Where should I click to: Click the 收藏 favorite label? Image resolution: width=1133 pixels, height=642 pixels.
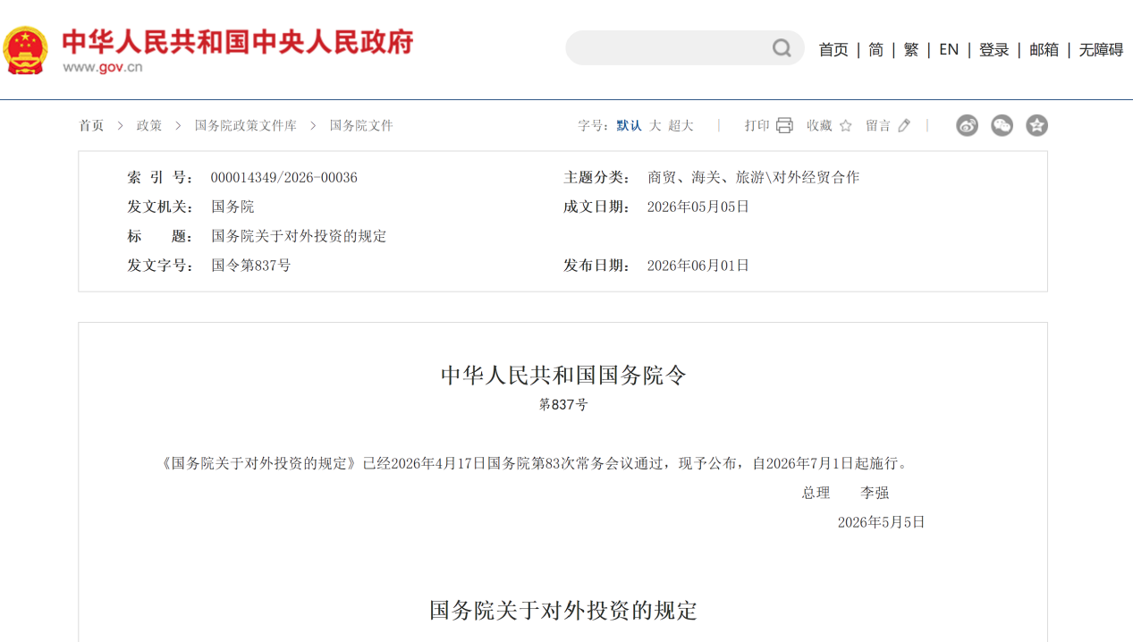click(x=819, y=125)
